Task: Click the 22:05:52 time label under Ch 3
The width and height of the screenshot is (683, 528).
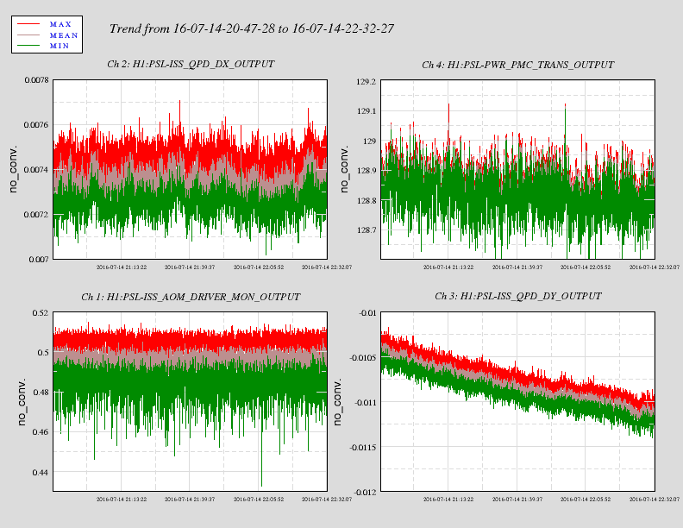Action: point(586,500)
